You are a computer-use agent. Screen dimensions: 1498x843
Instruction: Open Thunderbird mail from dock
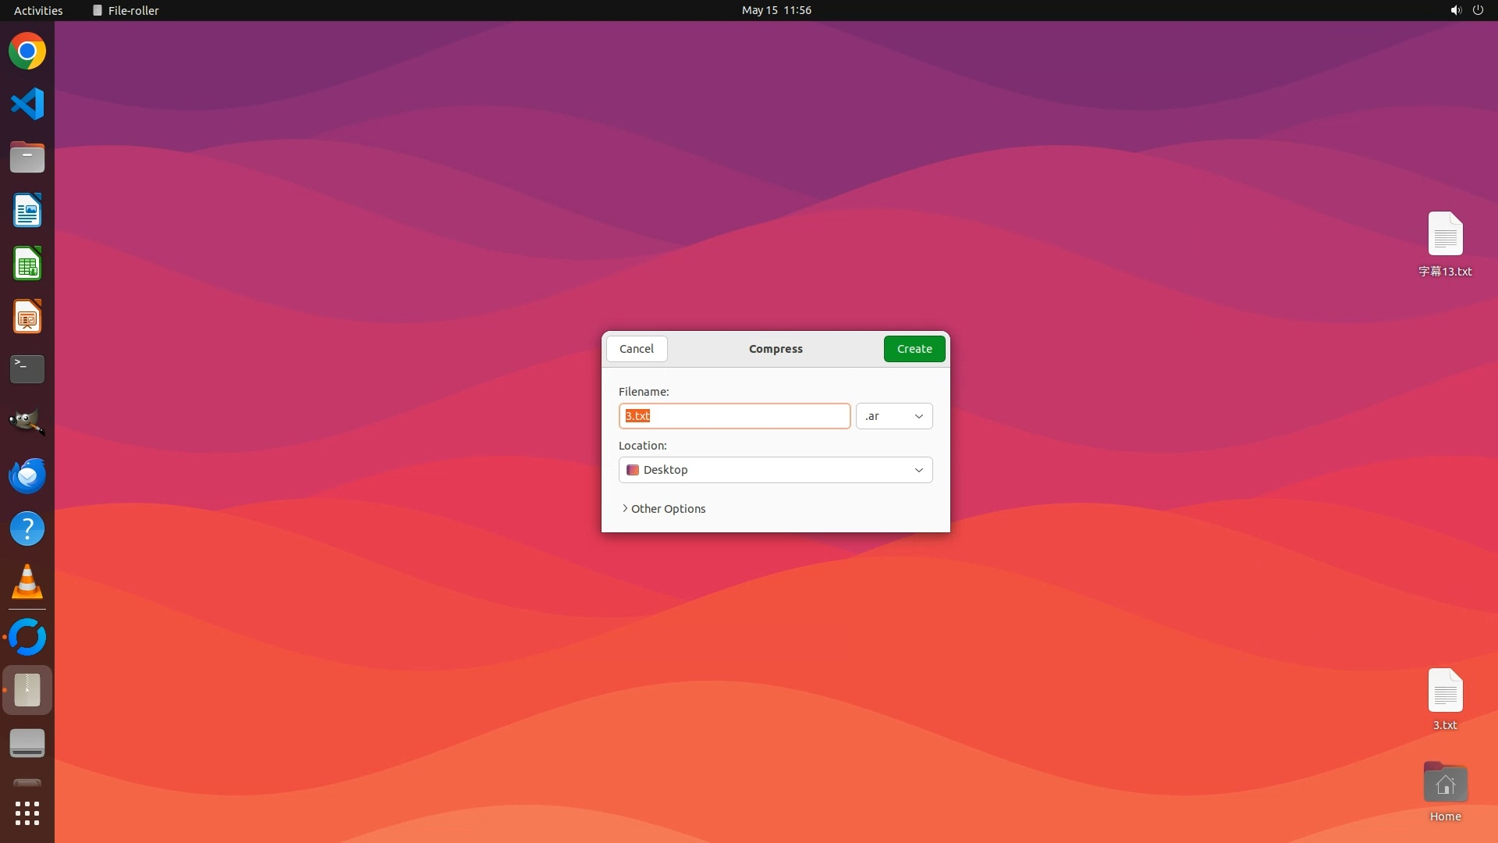point(27,475)
